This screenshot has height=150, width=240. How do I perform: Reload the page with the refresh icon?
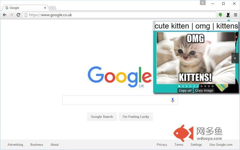point(18,15)
